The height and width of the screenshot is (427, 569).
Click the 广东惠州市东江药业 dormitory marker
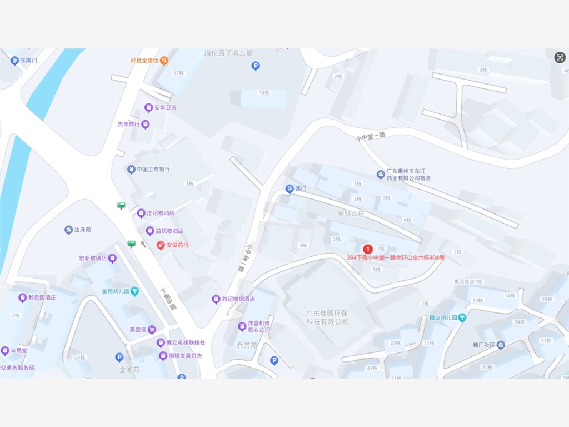click(381, 175)
